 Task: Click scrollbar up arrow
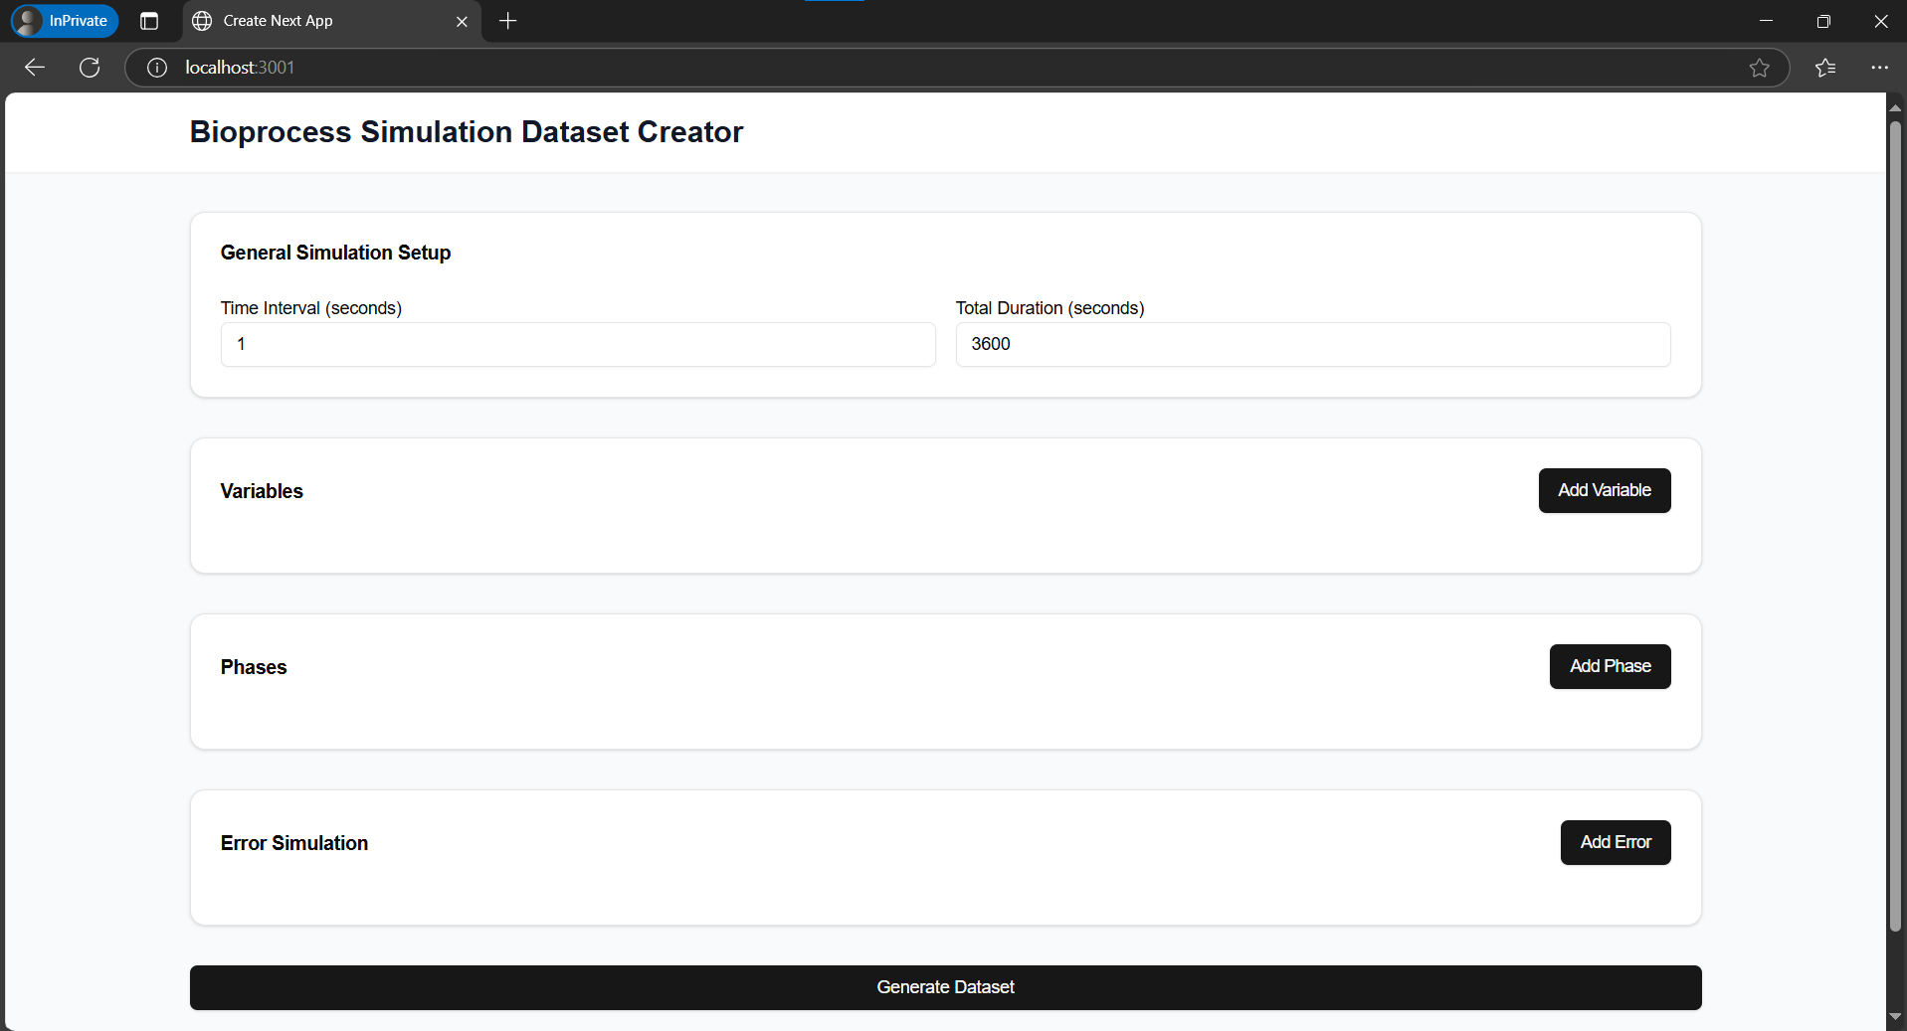tap(1895, 106)
